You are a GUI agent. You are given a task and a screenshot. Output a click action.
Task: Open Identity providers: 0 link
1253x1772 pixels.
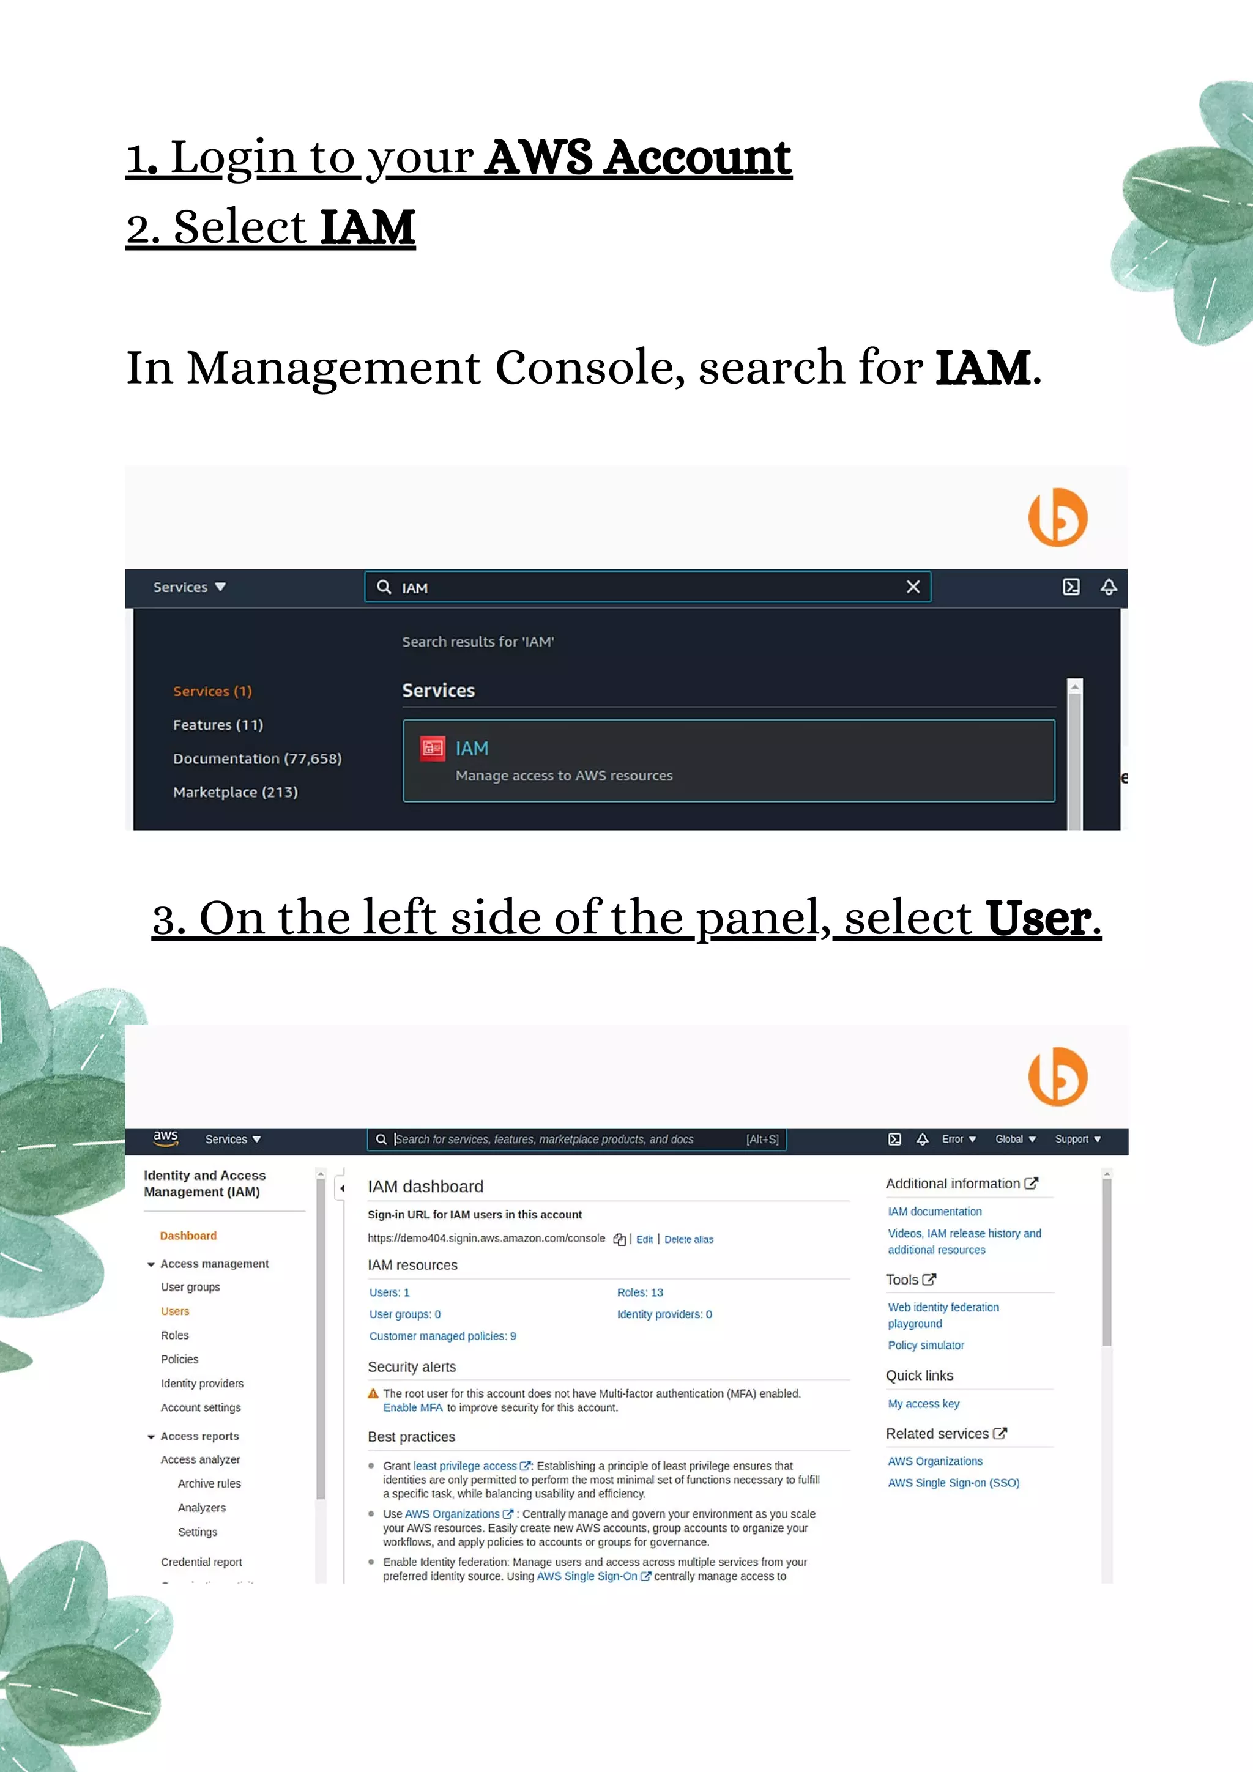pyautogui.click(x=664, y=1314)
